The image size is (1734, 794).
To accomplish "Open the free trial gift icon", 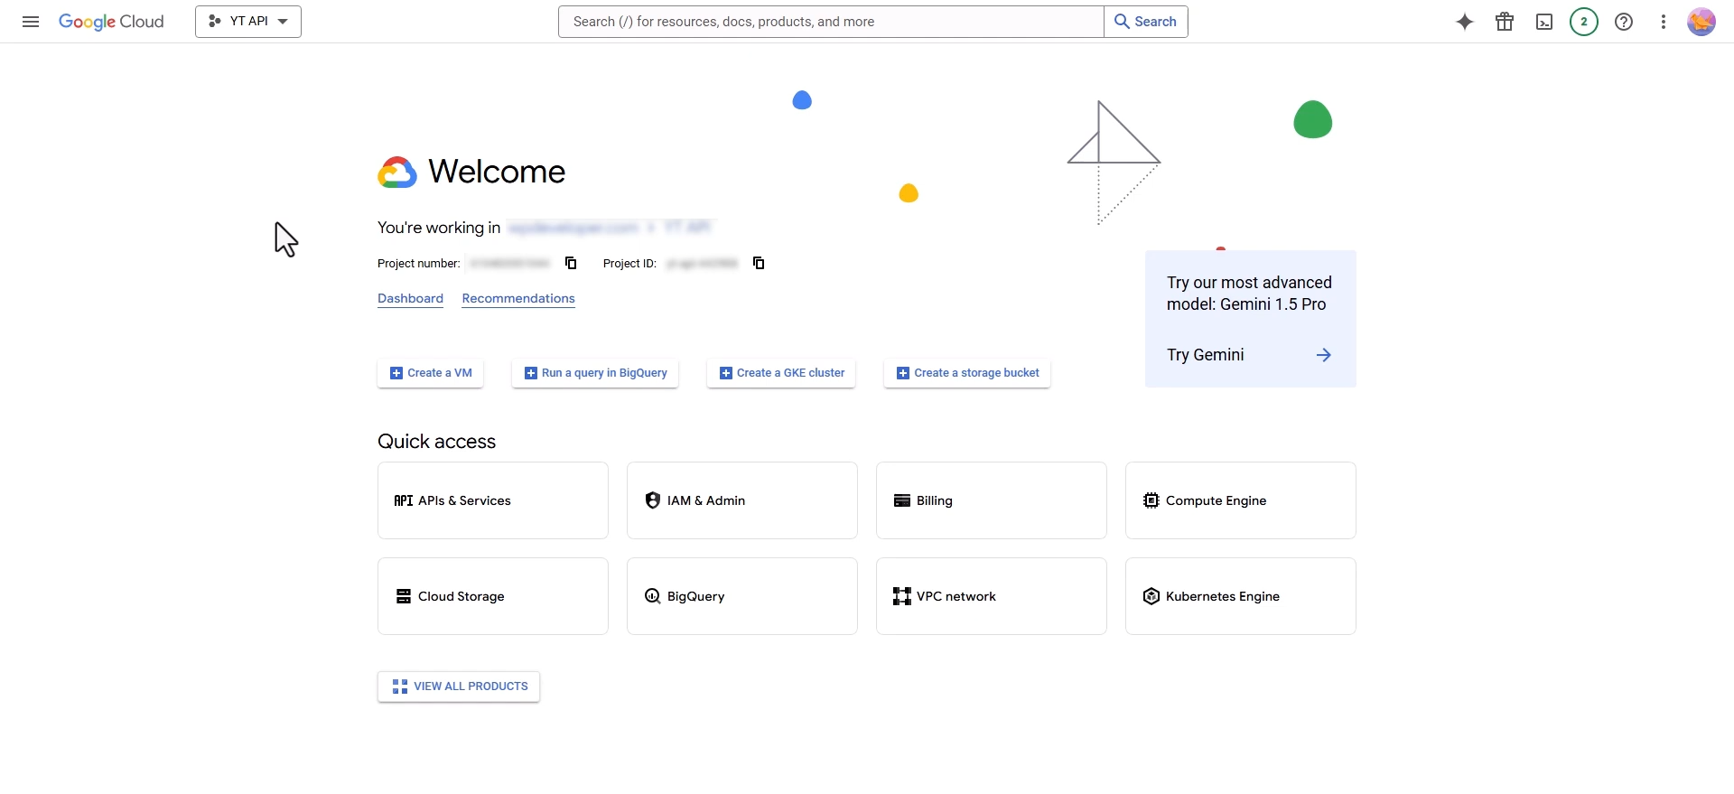I will tap(1505, 22).
